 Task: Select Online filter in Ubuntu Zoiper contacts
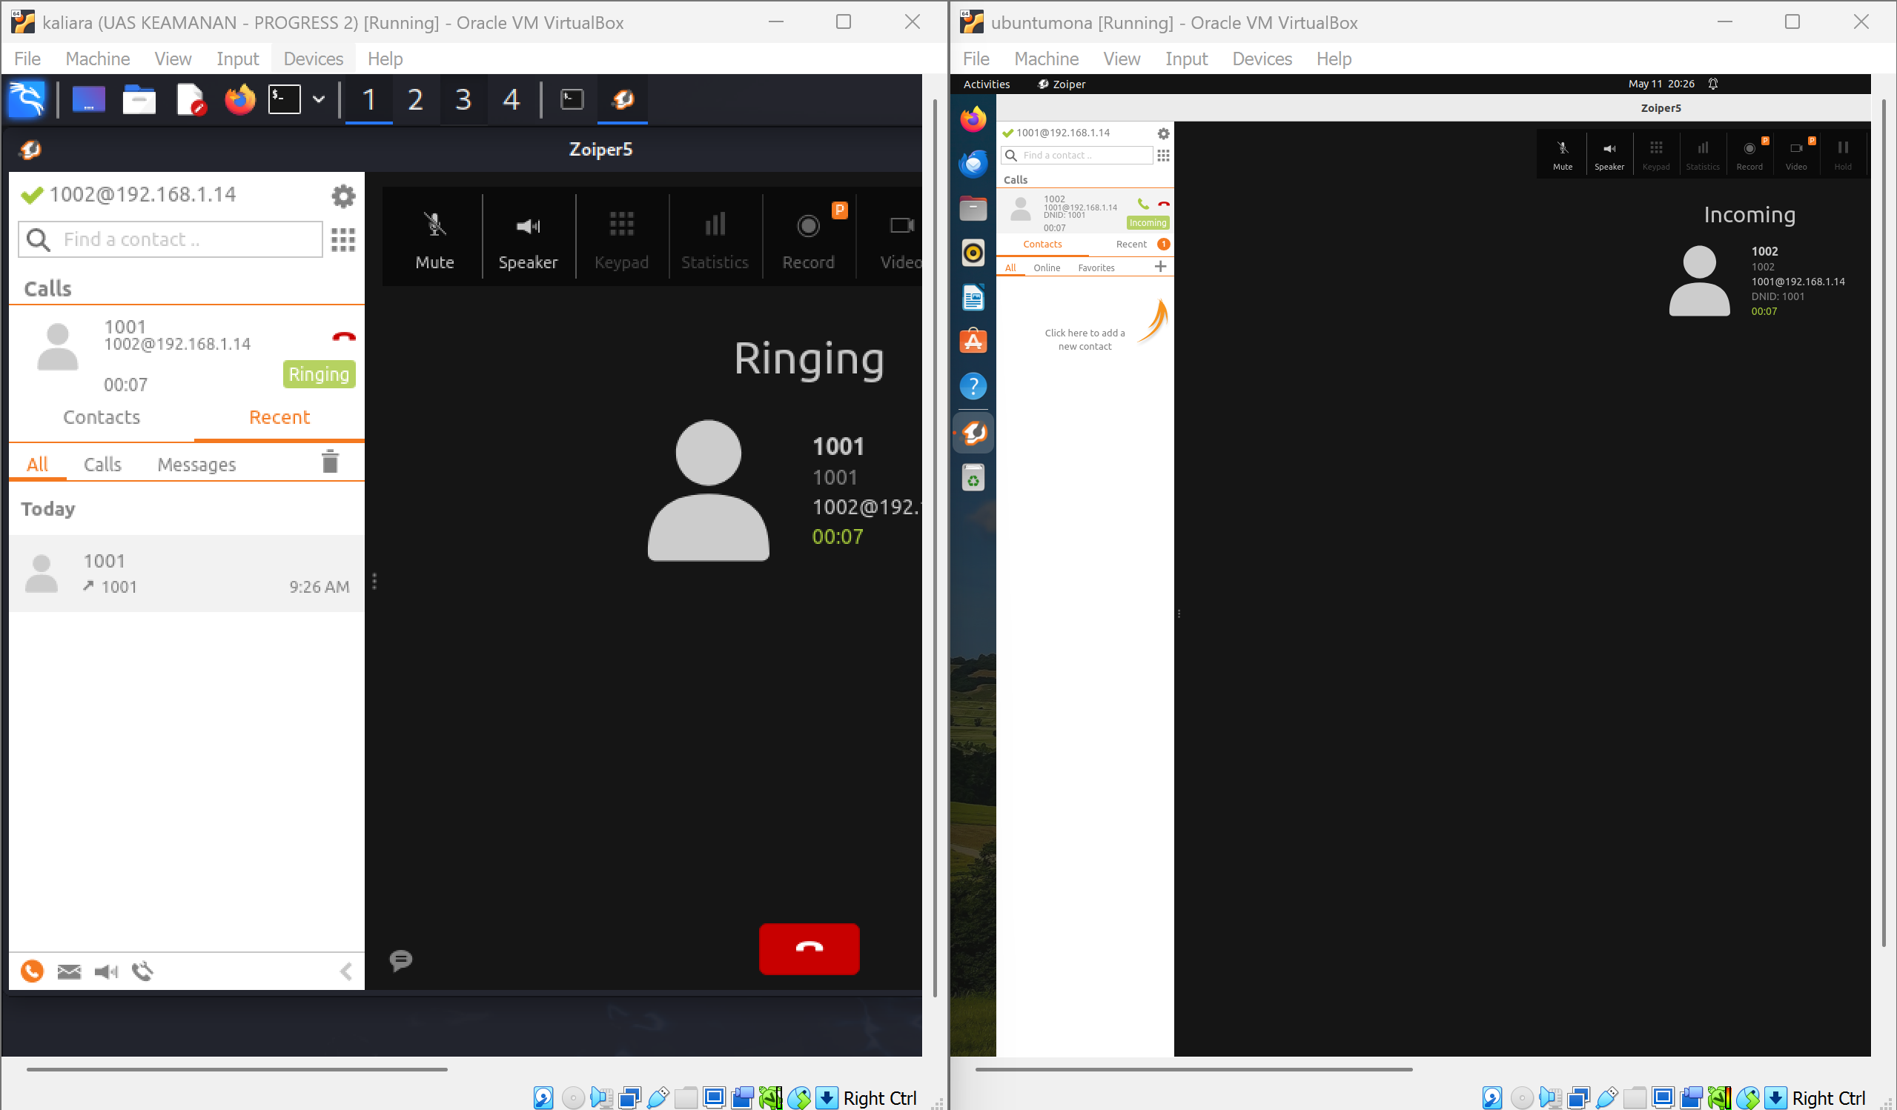(x=1047, y=268)
